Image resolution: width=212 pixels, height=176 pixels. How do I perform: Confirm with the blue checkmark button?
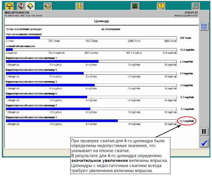point(204,143)
